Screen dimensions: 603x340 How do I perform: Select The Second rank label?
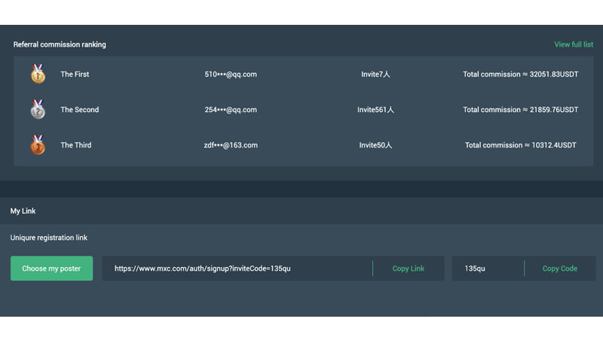80,110
